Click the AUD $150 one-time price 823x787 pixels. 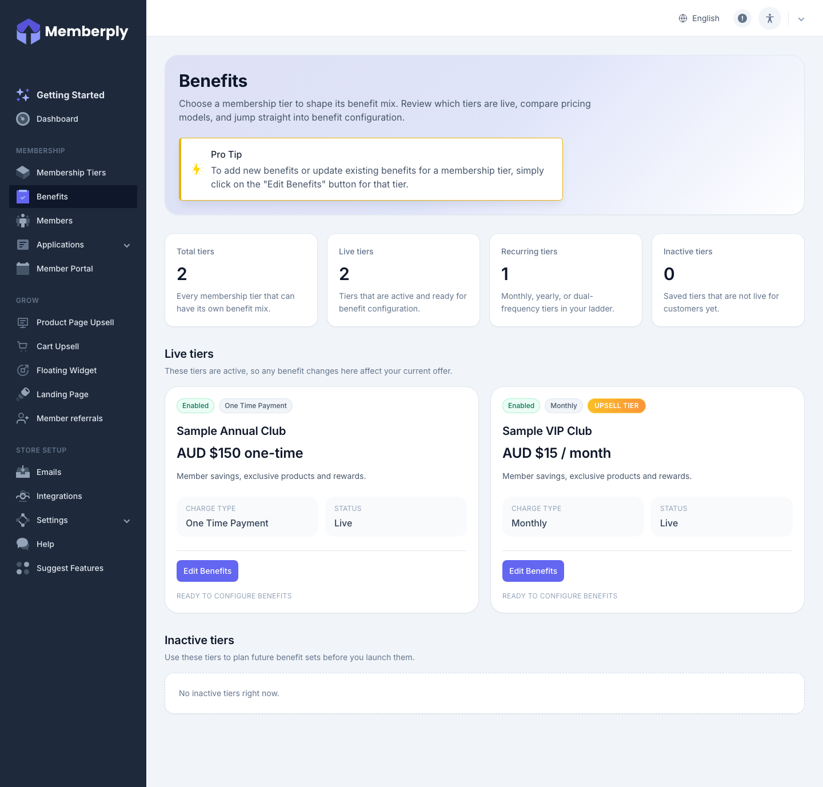240,453
